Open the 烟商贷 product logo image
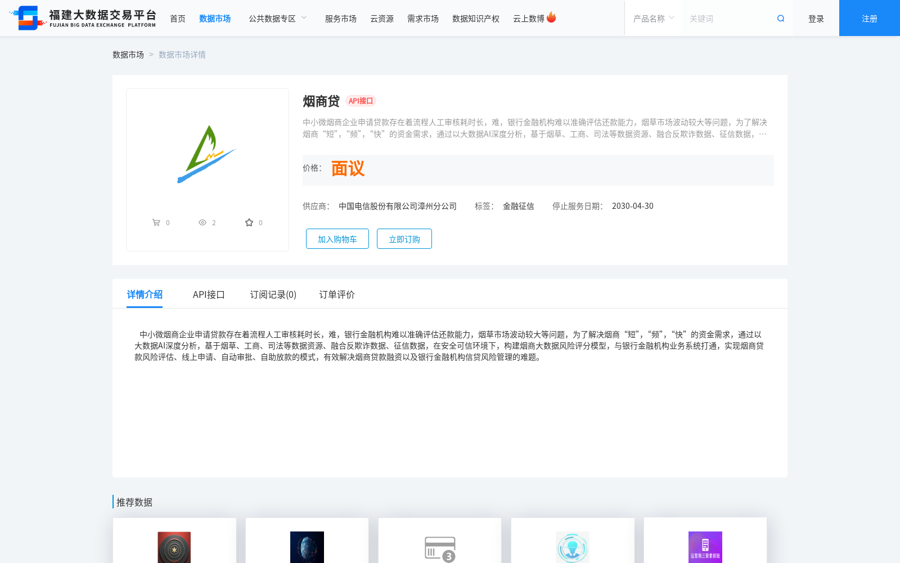This screenshot has width=900, height=563. (x=207, y=154)
